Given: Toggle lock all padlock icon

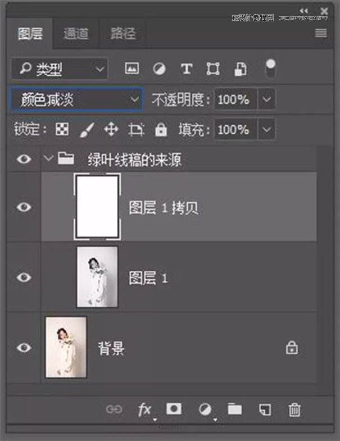Looking at the screenshot, I should click(161, 130).
